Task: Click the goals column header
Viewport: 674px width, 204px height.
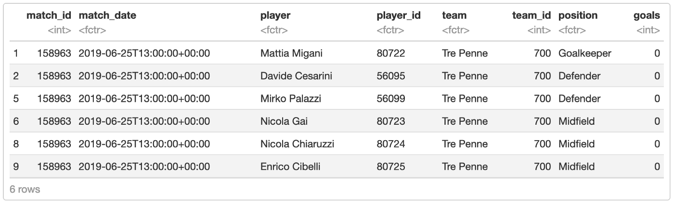Action: pyautogui.click(x=647, y=15)
